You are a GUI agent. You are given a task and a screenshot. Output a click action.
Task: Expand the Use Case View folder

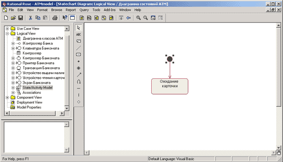7,28
